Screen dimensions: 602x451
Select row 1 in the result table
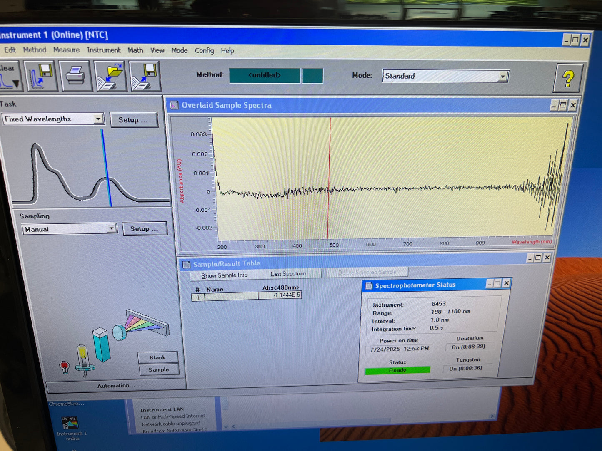197,297
